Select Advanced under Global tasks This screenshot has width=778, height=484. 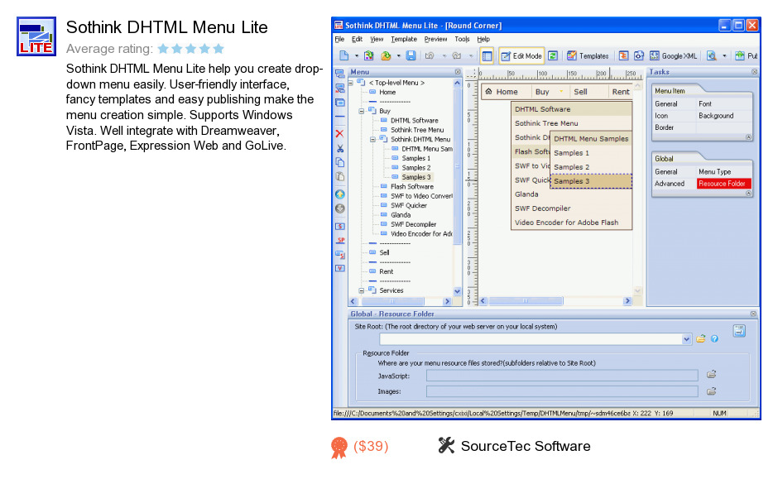tap(670, 184)
